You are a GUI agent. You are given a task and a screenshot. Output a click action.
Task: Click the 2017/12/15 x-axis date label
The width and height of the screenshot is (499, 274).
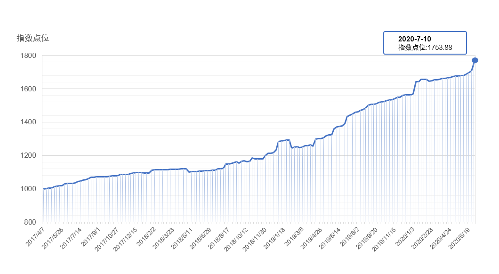click(x=125, y=240)
